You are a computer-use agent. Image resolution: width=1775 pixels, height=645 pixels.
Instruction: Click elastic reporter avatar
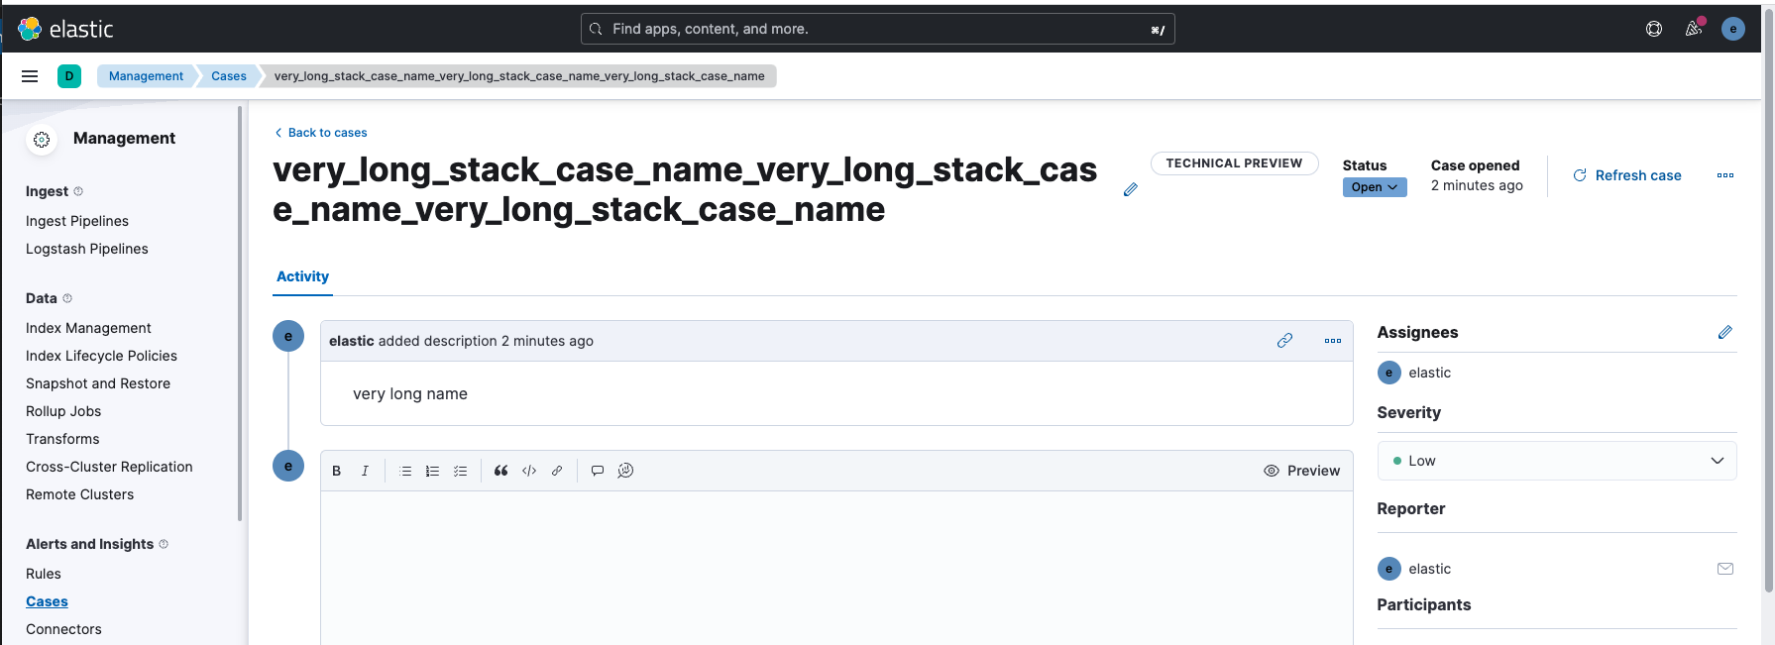tap(1389, 569)
